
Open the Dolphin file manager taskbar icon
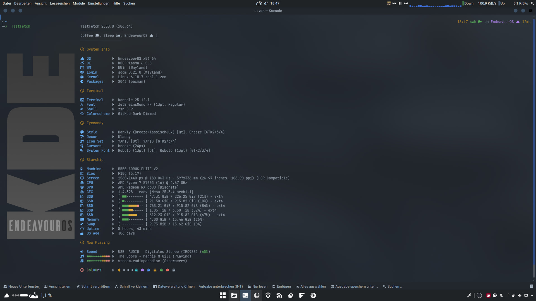pyautogui.click(x=234, y=295)
